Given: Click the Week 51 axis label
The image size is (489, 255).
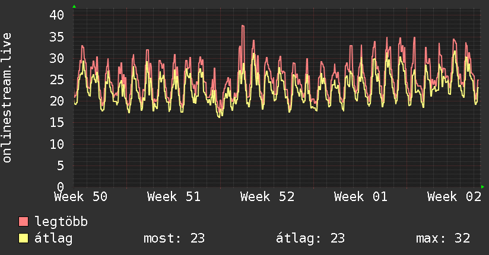Looking at the screenshot, I should point(174,197).
